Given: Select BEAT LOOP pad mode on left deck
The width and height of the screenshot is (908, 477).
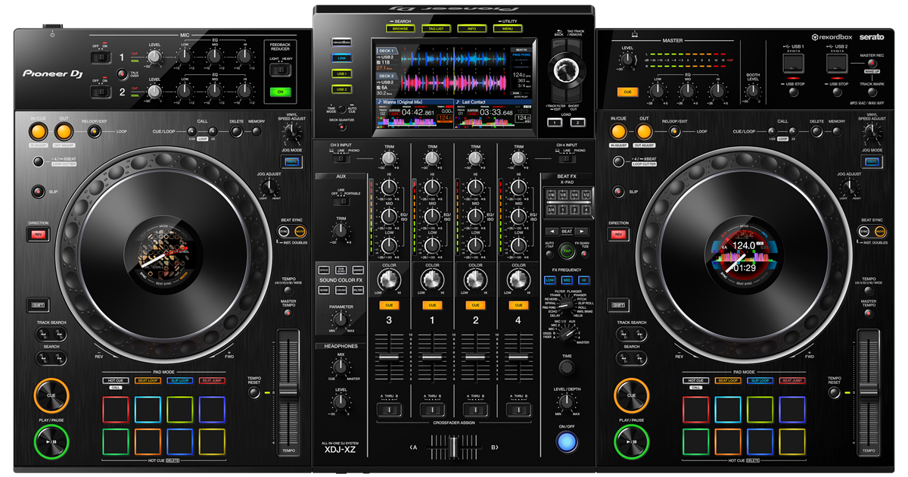Looking at the screenshot, I should point(148,380).
